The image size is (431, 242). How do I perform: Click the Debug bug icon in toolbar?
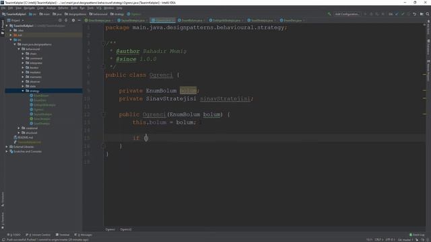371,14
